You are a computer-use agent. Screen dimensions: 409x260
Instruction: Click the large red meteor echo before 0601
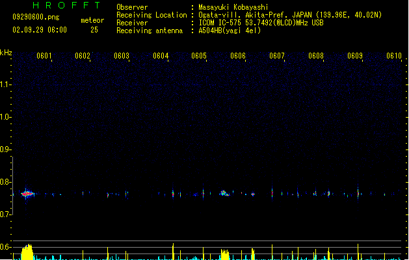click(27, 194)
